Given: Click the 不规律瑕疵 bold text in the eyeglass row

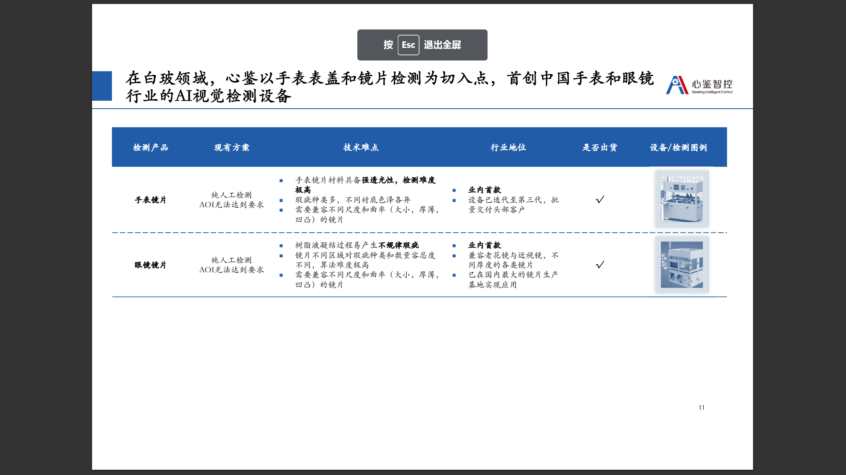Looking at the screenshot, I should 398,245.
